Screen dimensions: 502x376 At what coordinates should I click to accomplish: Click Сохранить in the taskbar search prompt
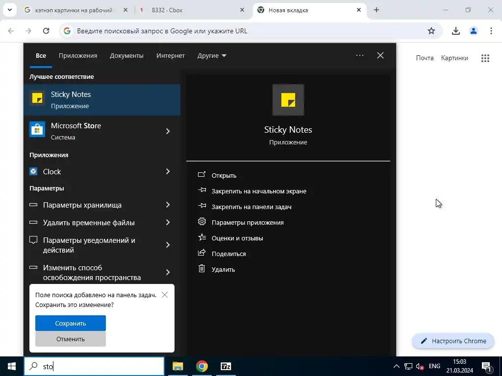[71, 323]
